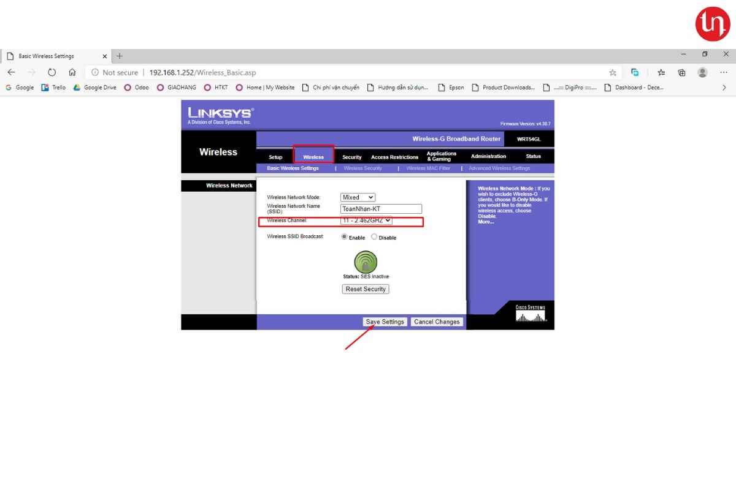Open the Product Downloads bookmark
Image resolution: width=736 pixels, height=490 pixels.
pos(503,88)
